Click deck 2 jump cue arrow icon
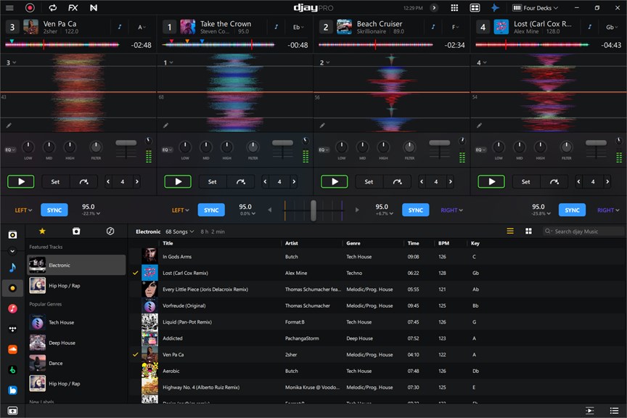627x418 pixels. click(397, 181)
